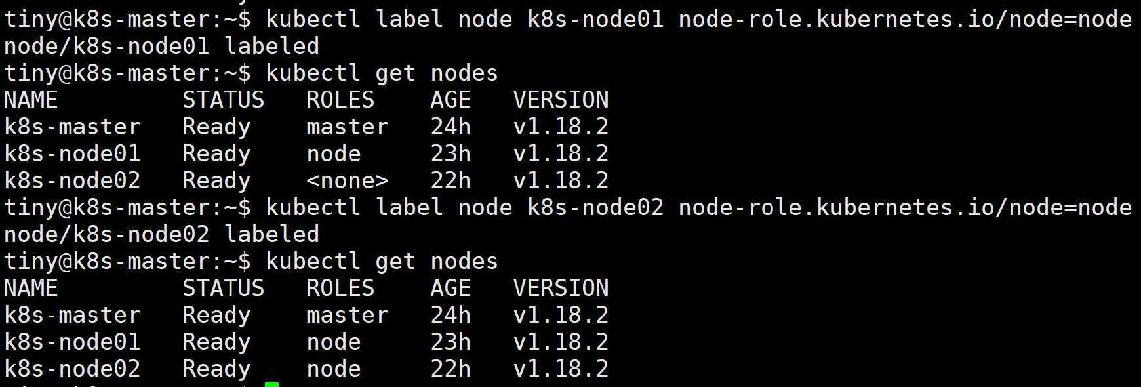Click the second 'kubectl get nodes' command

coord(382,261)
